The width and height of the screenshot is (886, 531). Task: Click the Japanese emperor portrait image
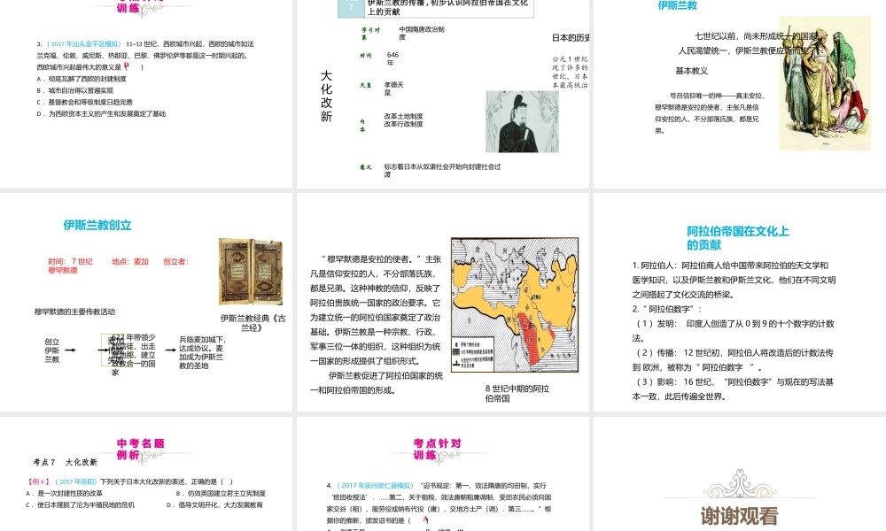click(522, 122)
